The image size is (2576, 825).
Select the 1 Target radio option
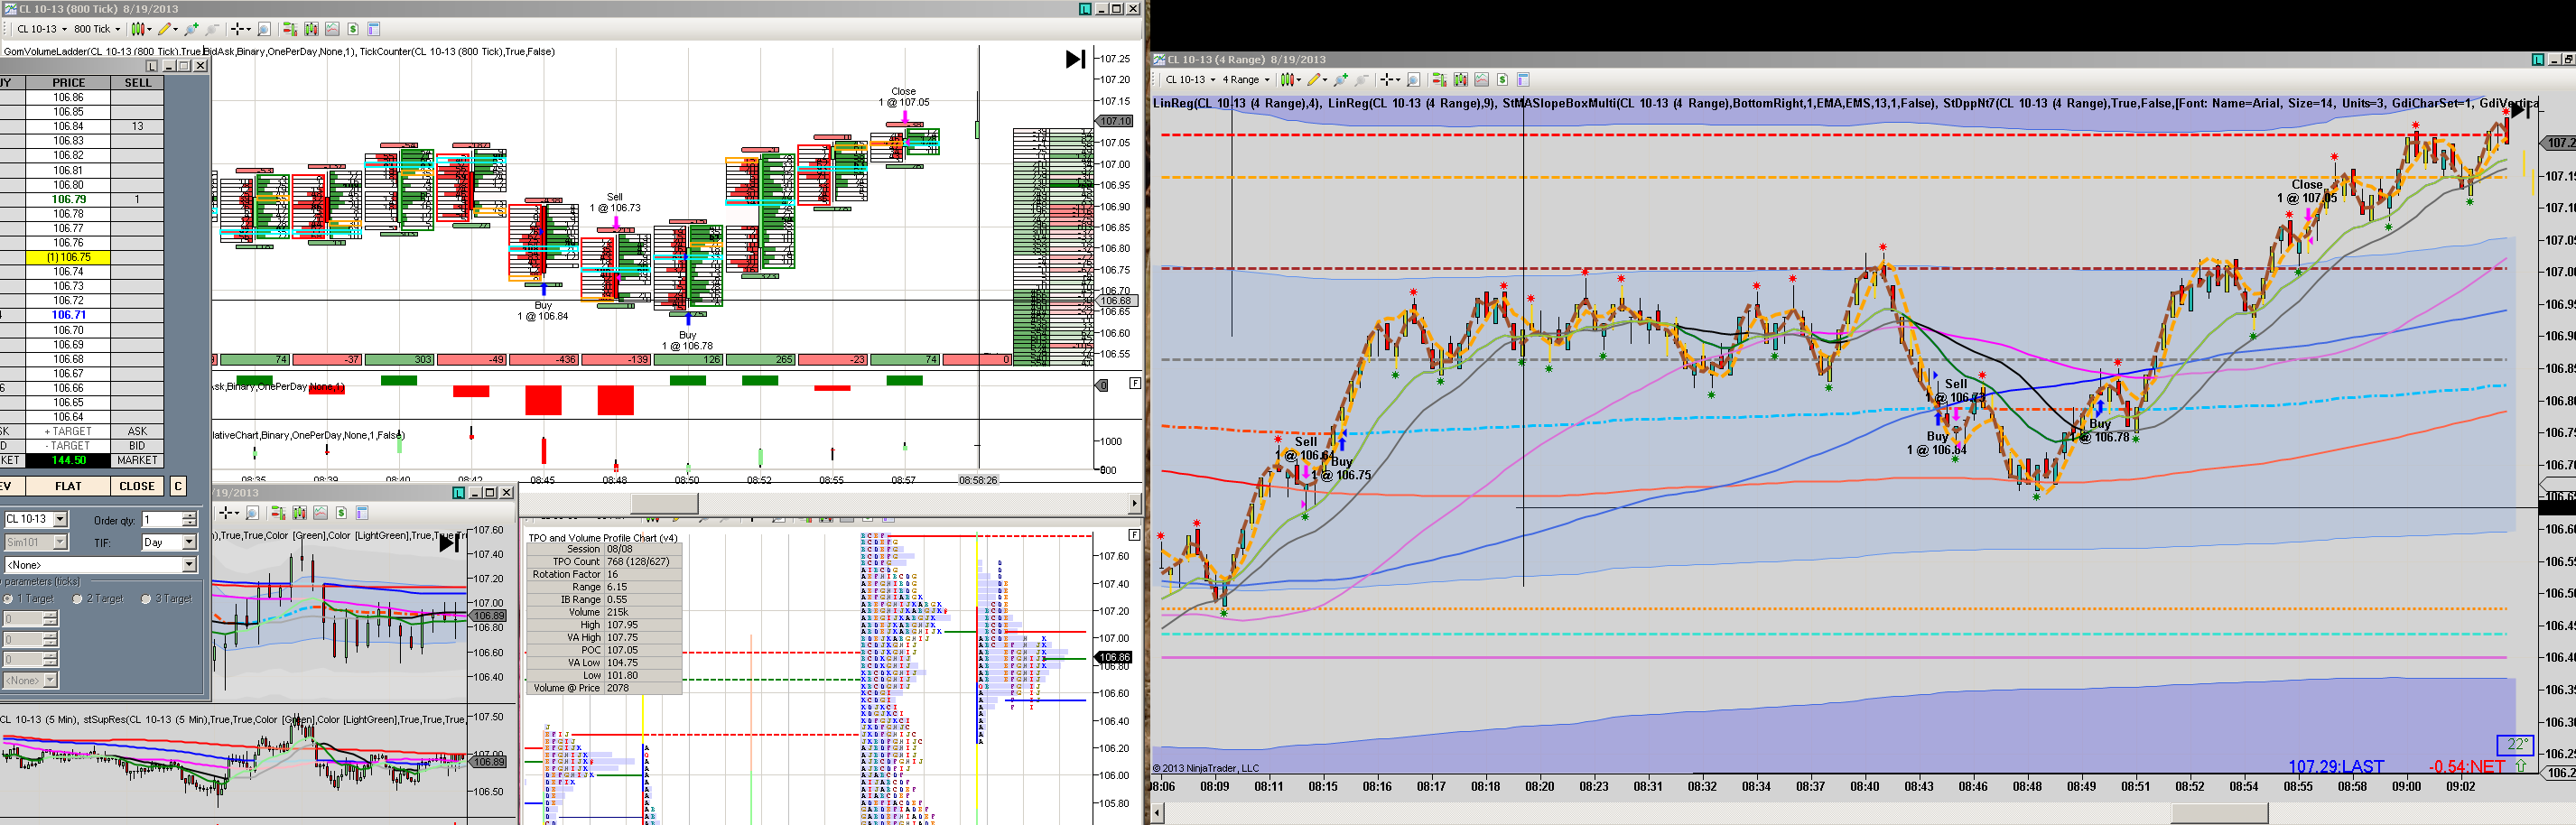(7, 599)
